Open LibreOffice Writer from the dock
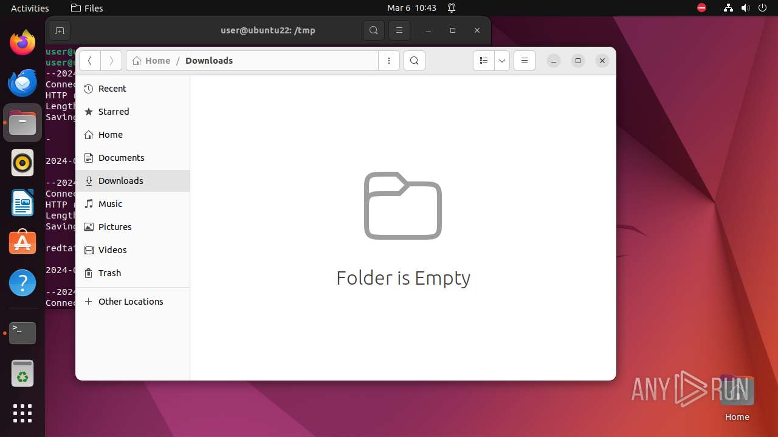Image resolution: width=778 pixels, height=437 pixels. [x=22, y=203]
